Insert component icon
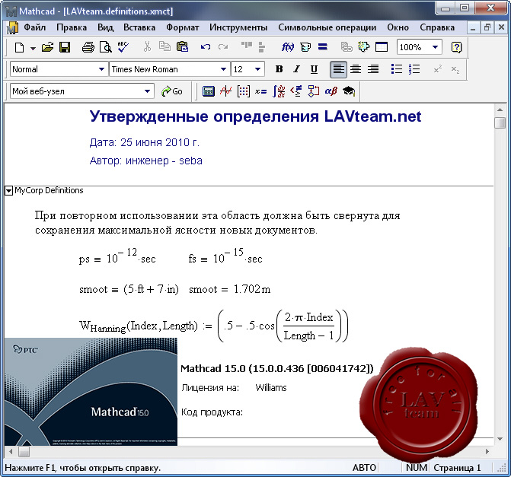This screenshot has height=477, width=511. 364,47
